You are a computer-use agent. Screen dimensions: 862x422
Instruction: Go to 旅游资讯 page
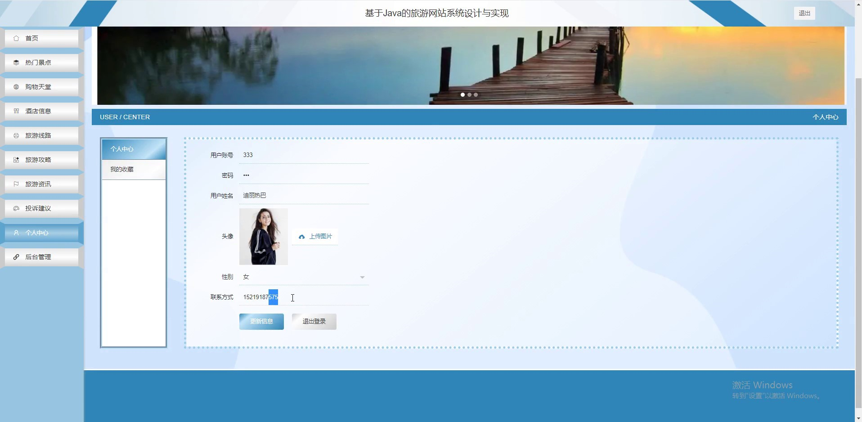(41, 184)
